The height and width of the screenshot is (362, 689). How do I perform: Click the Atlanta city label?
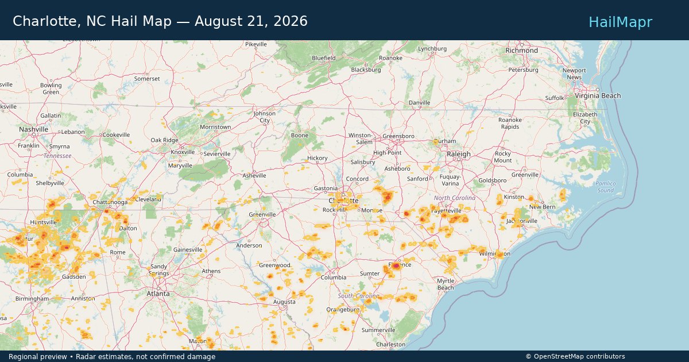(158, 293)
